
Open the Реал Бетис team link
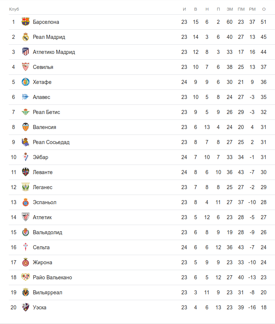click(46, 112)
